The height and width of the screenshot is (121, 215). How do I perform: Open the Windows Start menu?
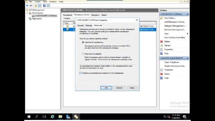(29, 117)
